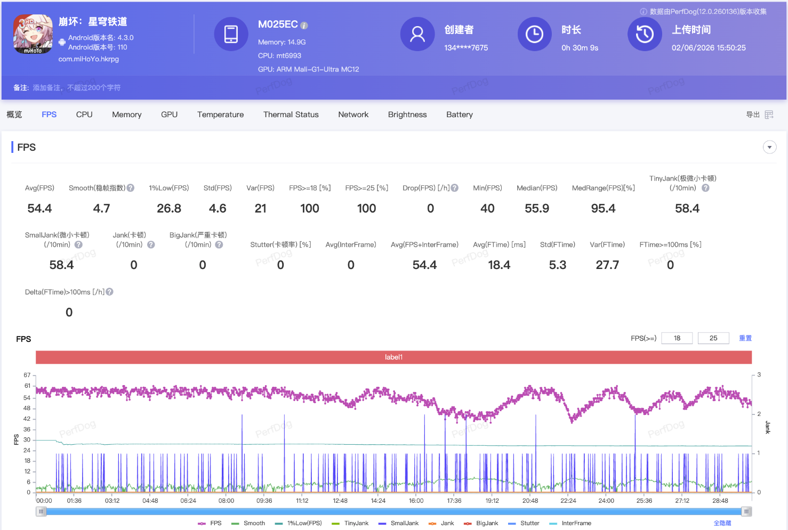This screenshot has width=788, height=530.
Task: Click the notes field to add remark
Action: tap(77, 88)
